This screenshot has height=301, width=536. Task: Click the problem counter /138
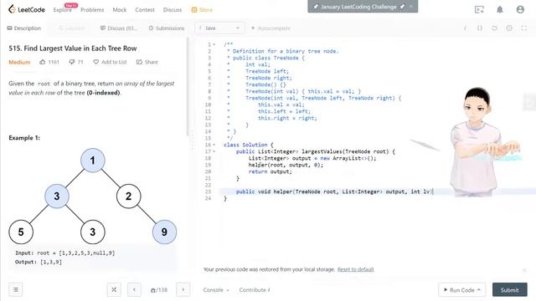[x=159, y=290]
